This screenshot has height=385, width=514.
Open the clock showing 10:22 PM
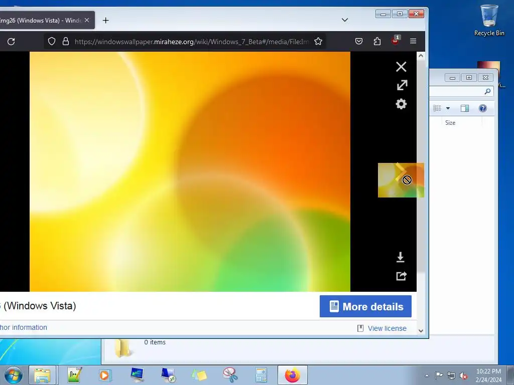click(x=488, y=375)
